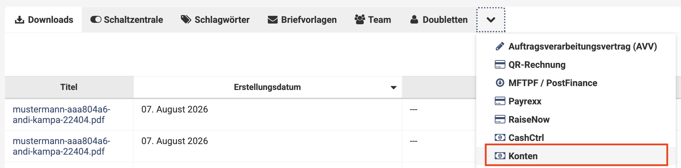Click the download icon on Downloads tab
The image size is (681, 168).
tap(19, 20)
